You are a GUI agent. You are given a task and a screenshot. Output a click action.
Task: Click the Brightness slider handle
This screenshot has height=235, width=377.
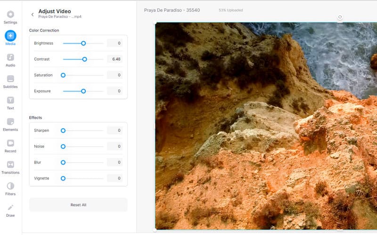tap(83, 43)
